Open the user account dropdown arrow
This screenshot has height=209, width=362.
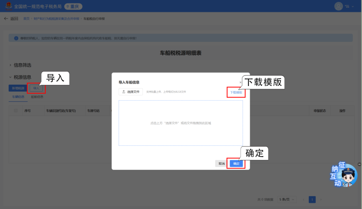coord(353,6)
